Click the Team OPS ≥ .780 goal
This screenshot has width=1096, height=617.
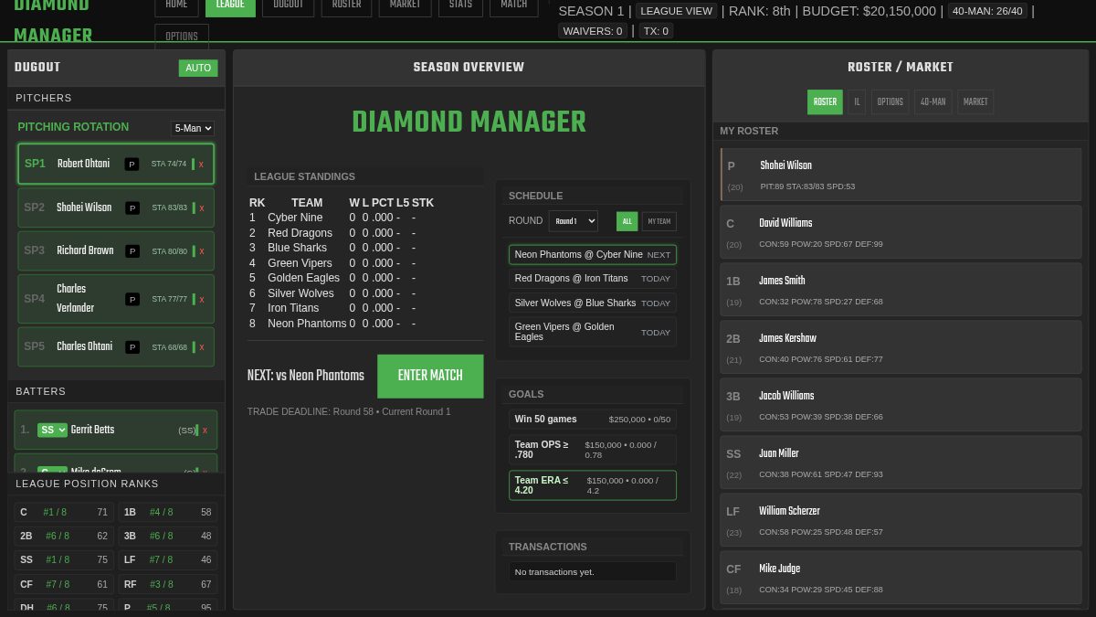(593, 450)
